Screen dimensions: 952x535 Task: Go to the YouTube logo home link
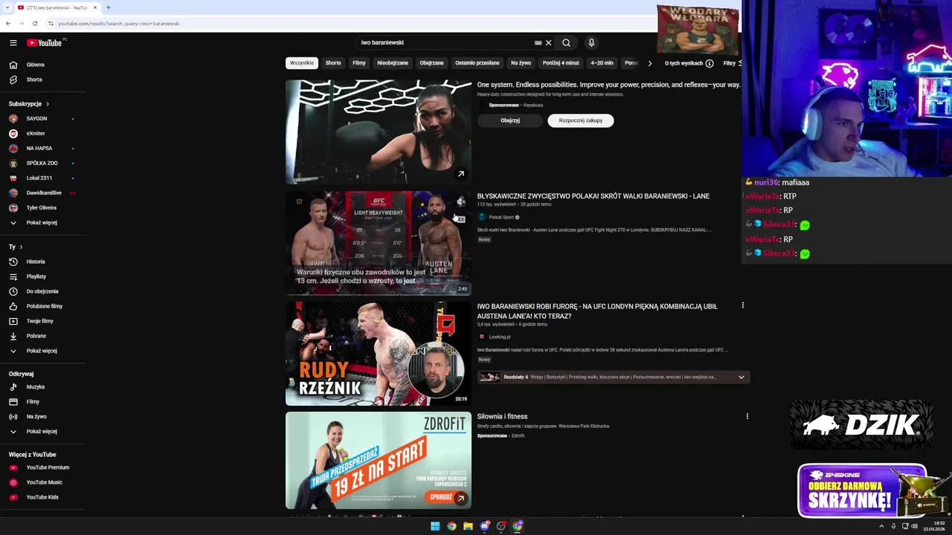tap(45, 42)
